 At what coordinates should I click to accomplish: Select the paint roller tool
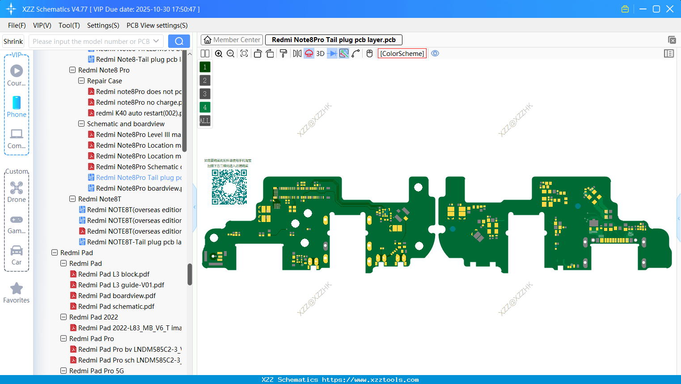[283, 54]
